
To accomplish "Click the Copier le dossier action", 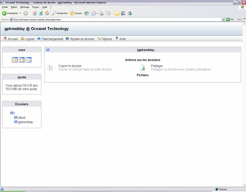I will click(70, 66).
